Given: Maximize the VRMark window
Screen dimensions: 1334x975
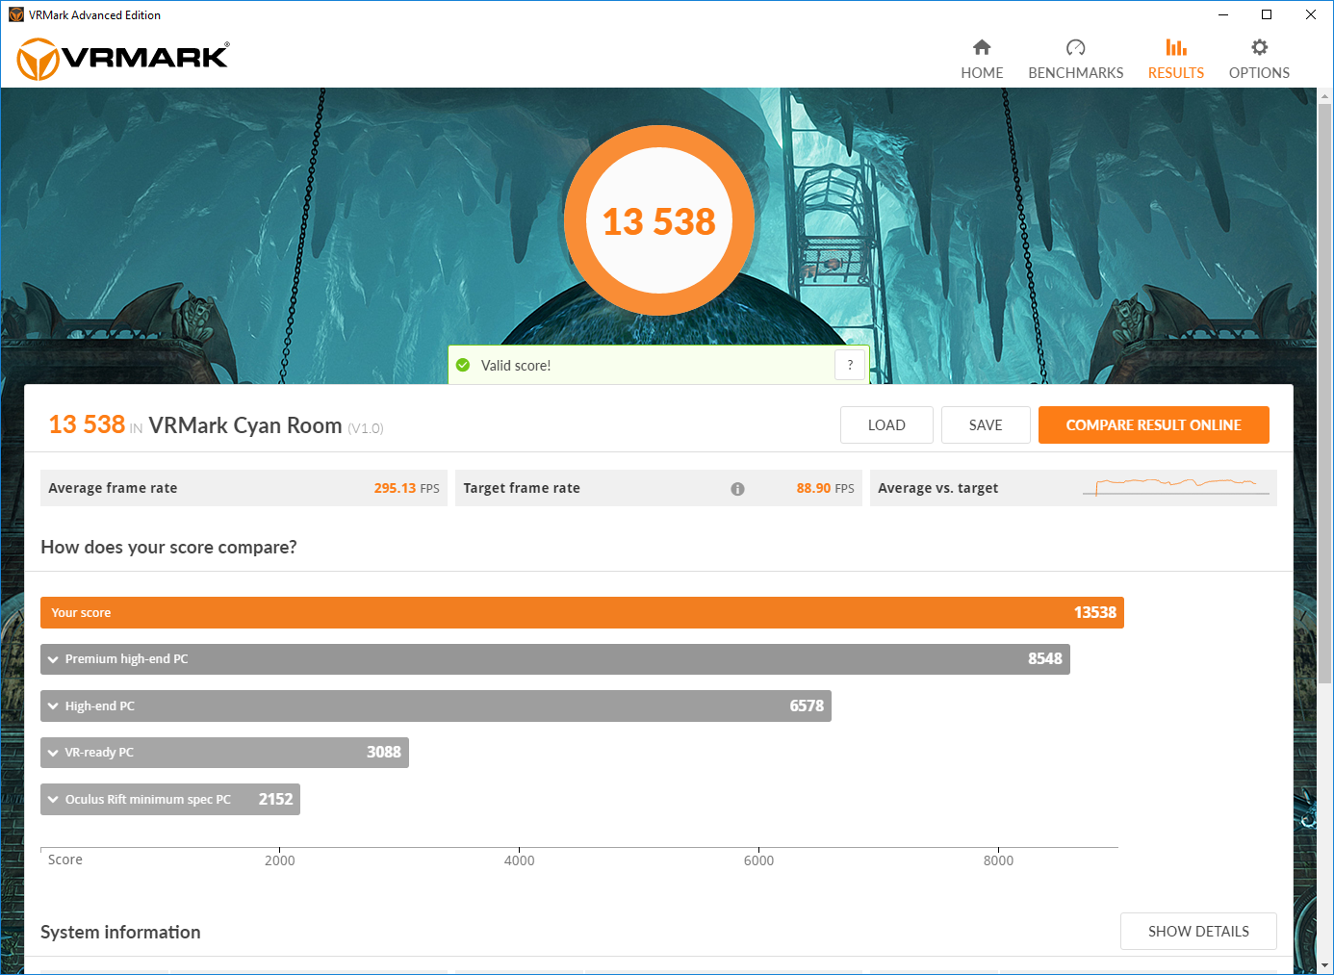Looking at the screenshot, I should [1267, 14].
